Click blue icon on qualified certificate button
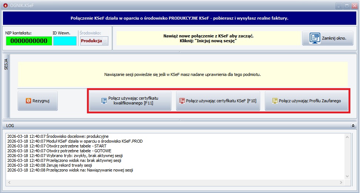The height and width of the screenshot is (193, 360). pos(104,101)
